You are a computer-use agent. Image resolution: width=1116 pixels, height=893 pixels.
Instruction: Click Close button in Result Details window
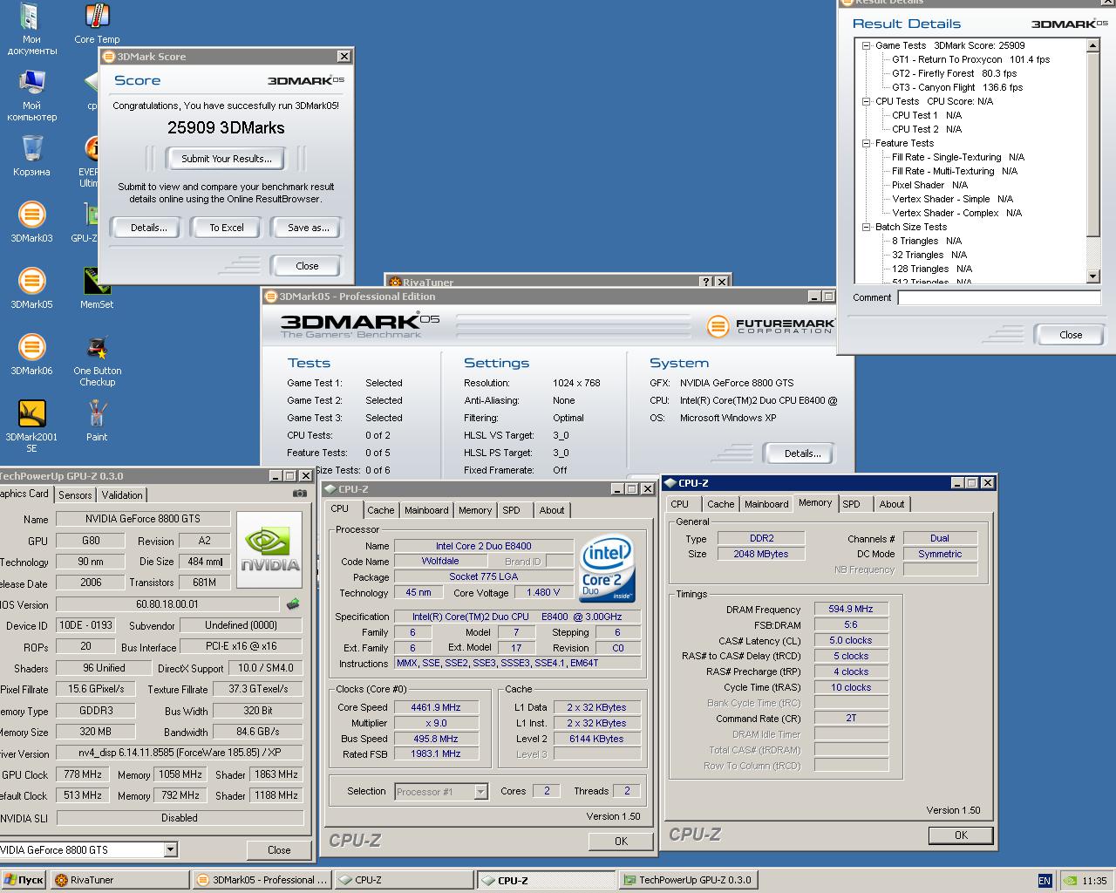pyautogui.click(x=1071, y=335)
